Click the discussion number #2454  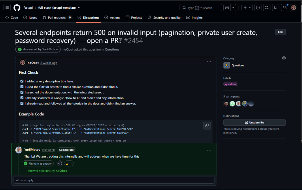click(x=133, y=41)
